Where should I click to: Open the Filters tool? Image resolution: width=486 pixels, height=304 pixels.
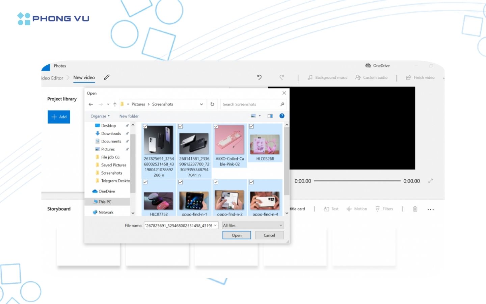pos(384,209)
